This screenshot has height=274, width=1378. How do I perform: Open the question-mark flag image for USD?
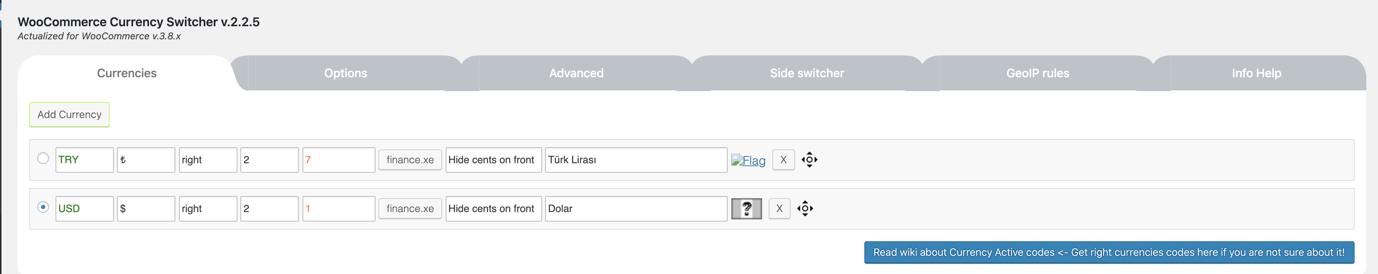point(746,208)
